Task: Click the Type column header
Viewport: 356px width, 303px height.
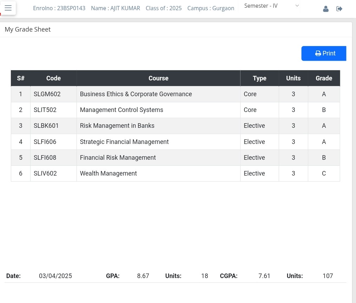Action: point(259,78)
